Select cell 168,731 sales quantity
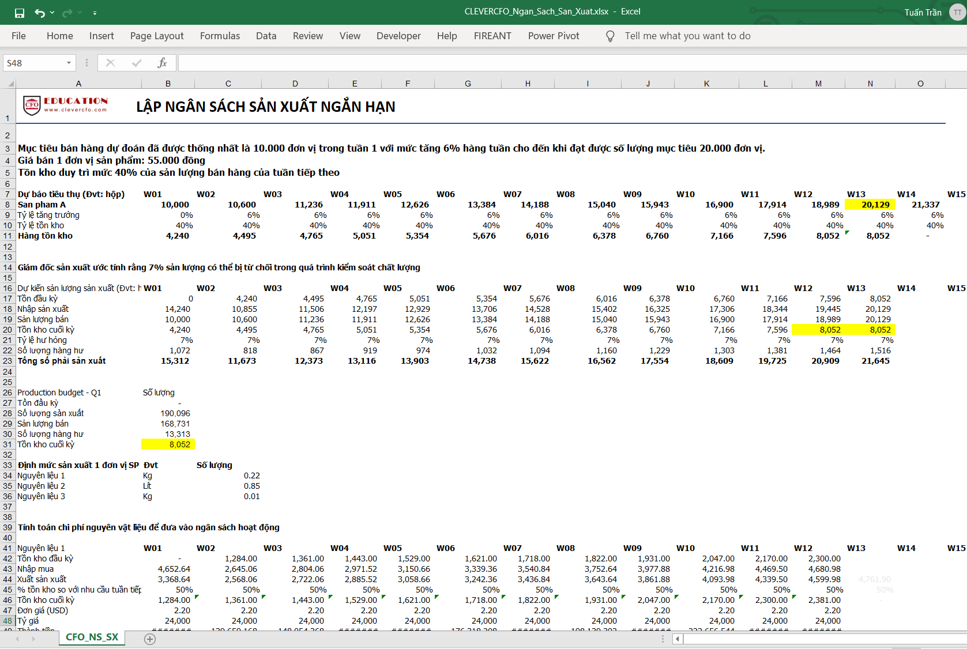Screen dimensions: 967x649 [168, 424]
